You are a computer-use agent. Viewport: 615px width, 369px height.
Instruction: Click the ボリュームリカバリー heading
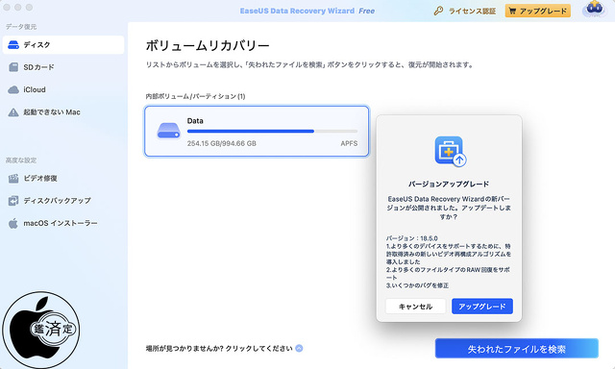tap(208, 46)
